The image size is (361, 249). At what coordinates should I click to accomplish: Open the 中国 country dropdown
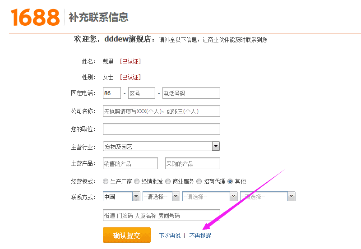pyautogui.click(x=121, y=197)
